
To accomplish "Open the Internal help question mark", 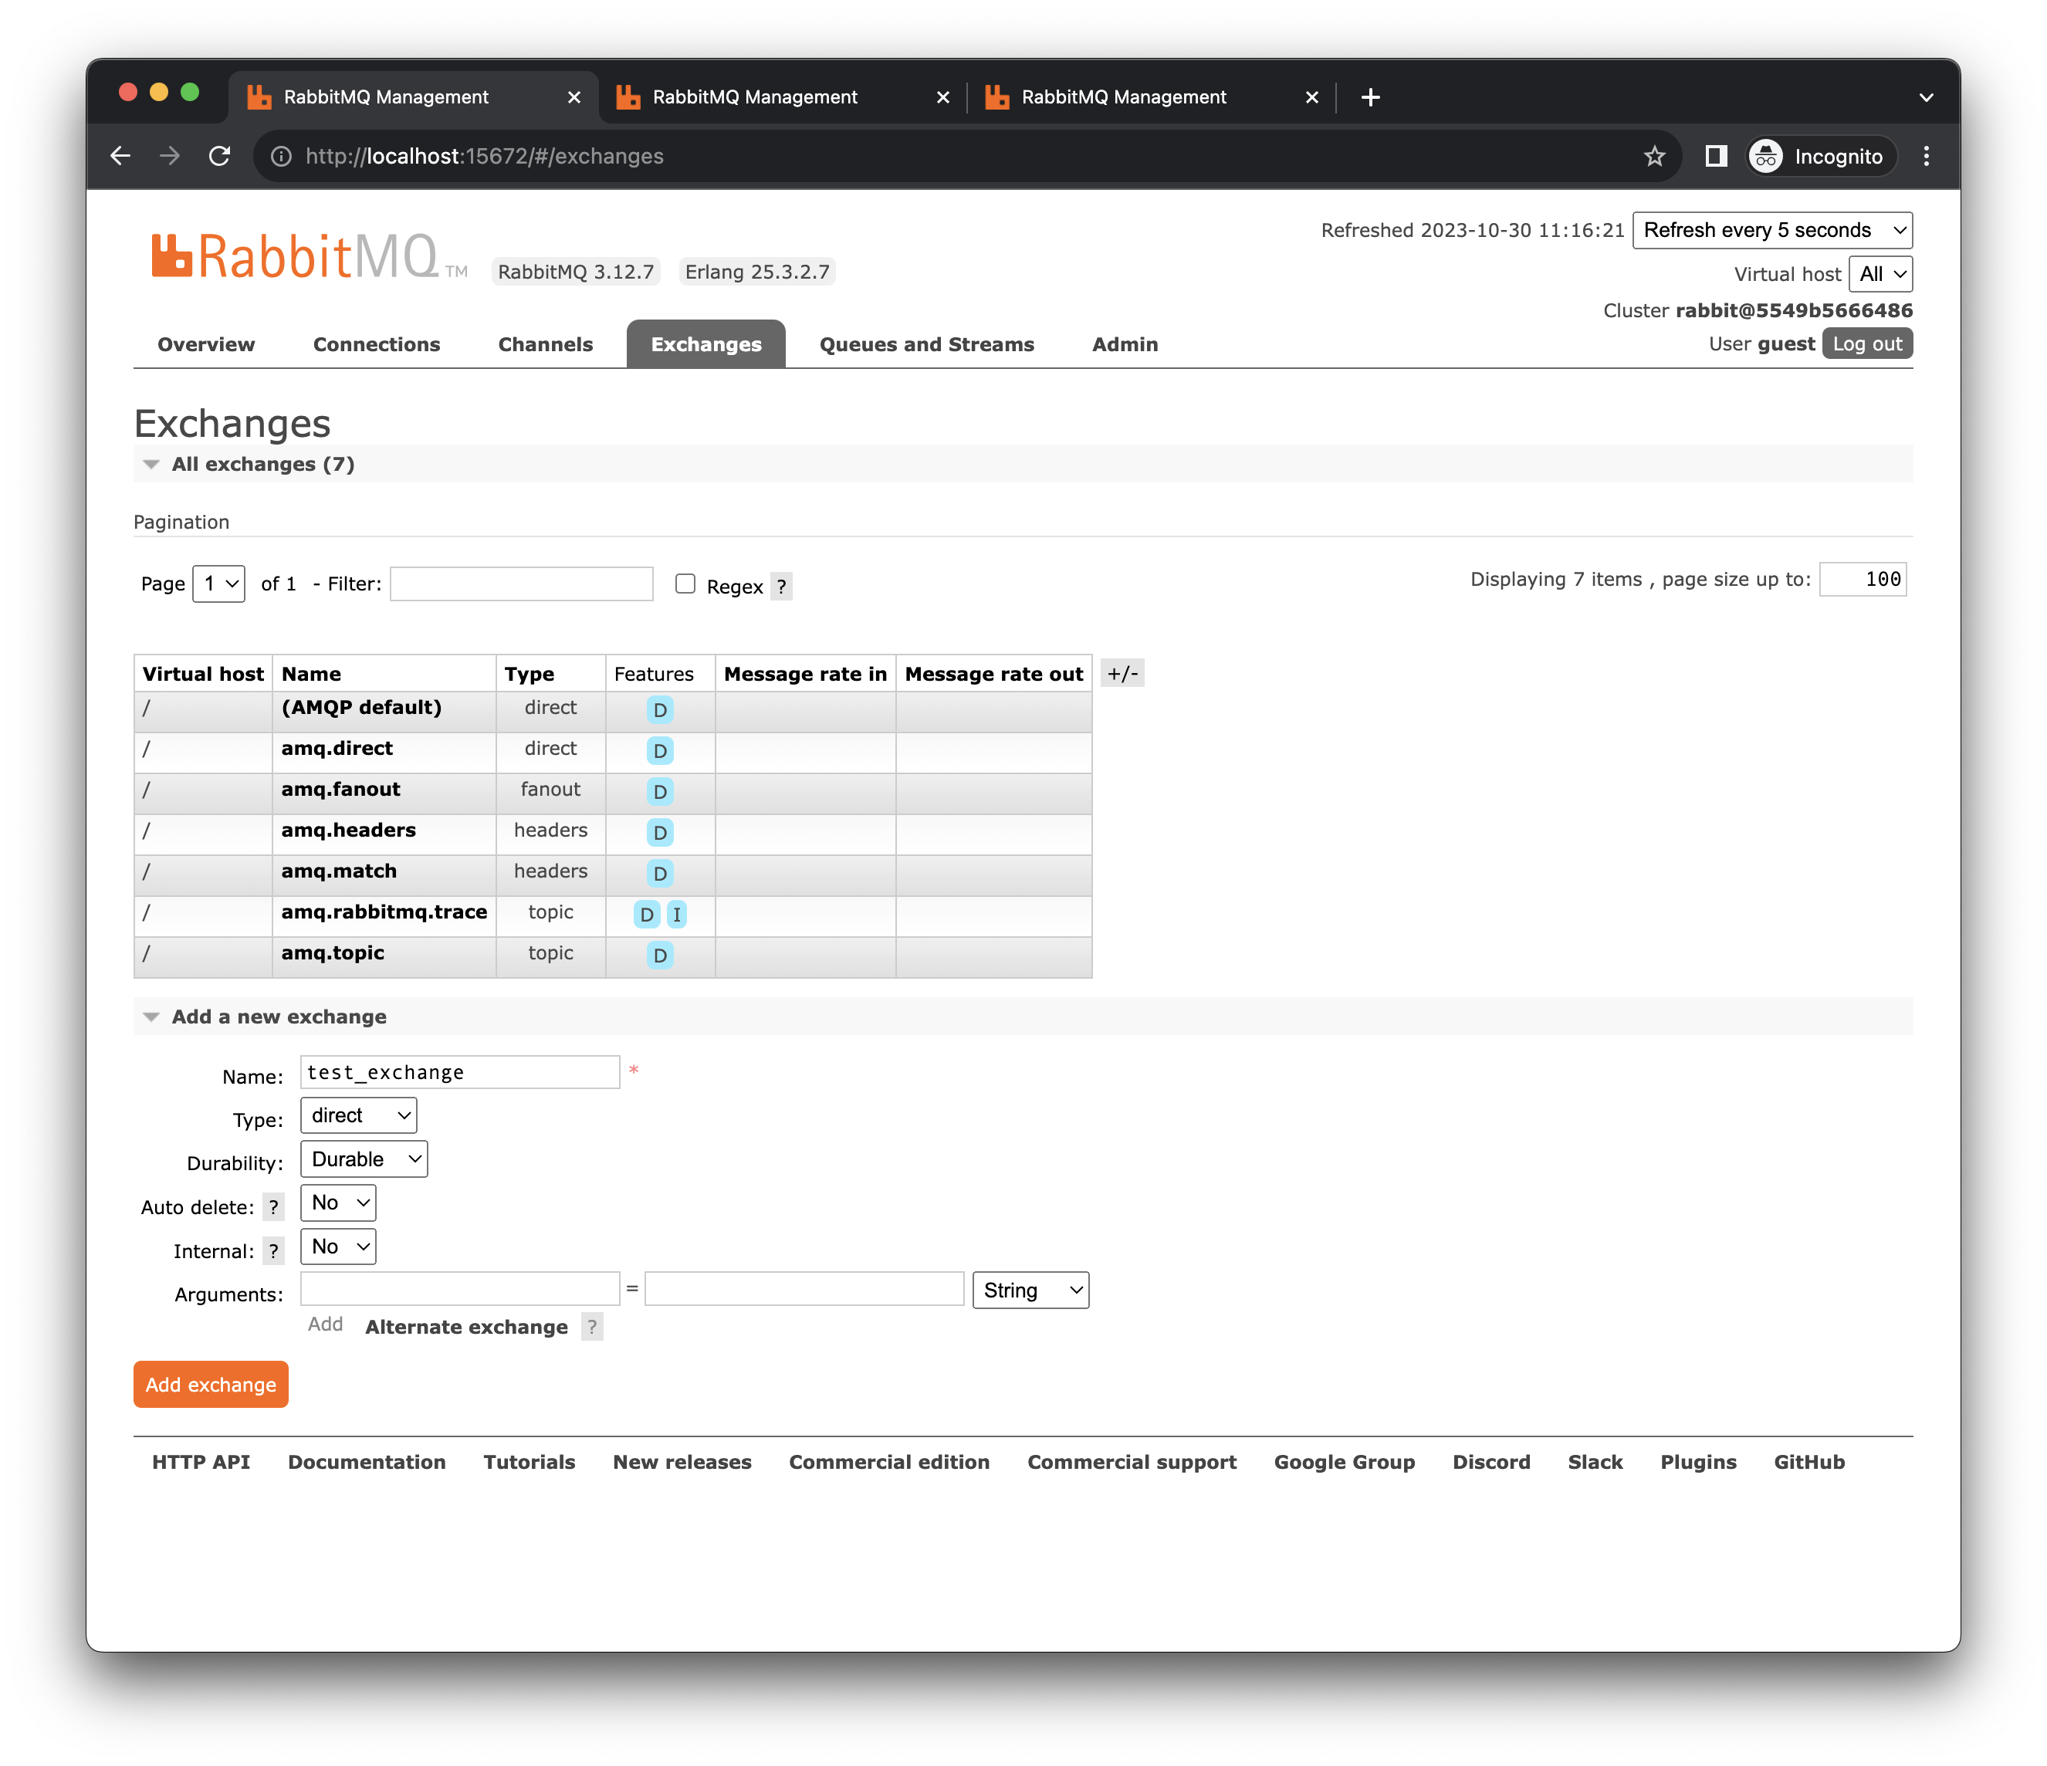I will [274, 1251].
